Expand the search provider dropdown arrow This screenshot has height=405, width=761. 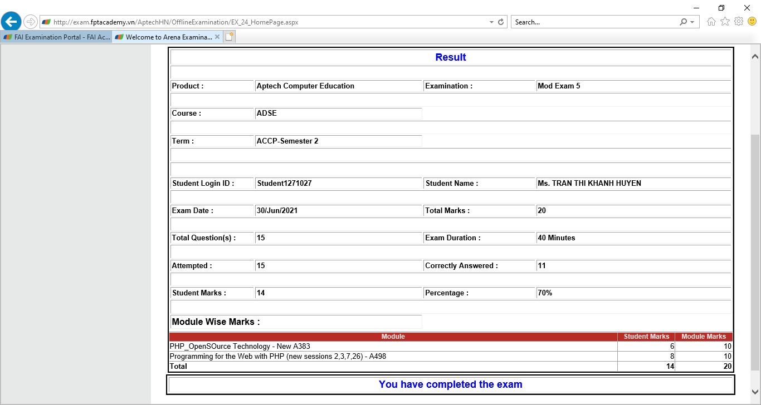tap(692, 22)
